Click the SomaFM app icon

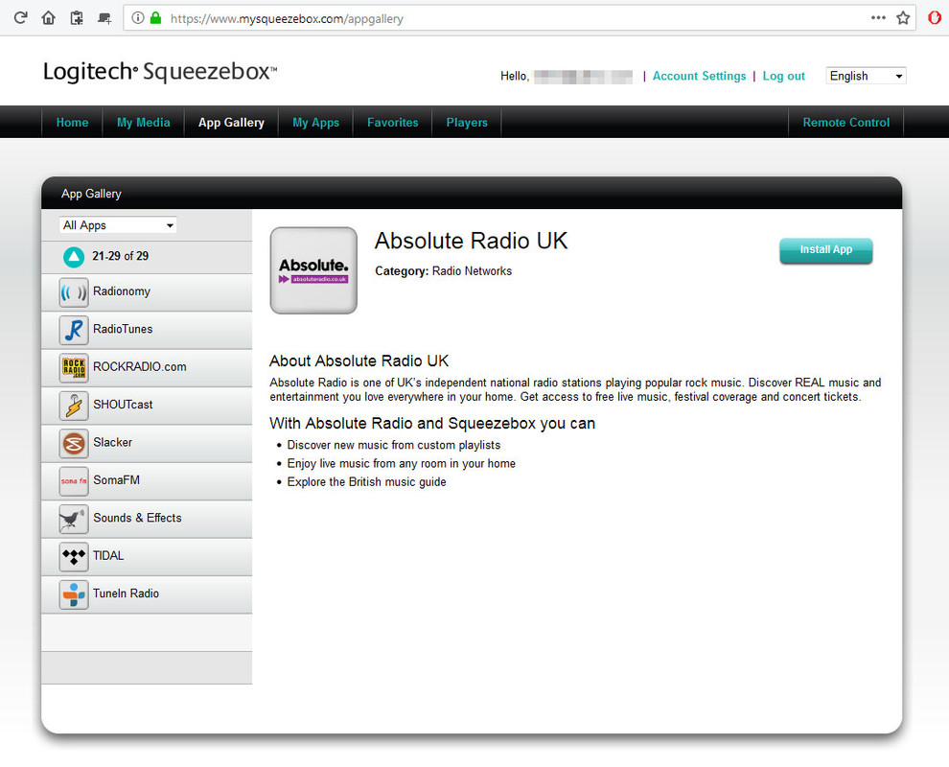(74, 480)
